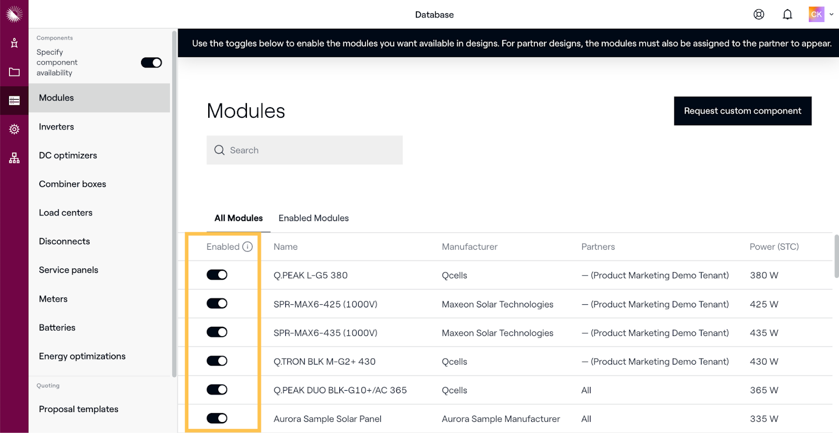Toggle Specify component availability switch
Screen dimensions: 839x433
click(151, 63)
